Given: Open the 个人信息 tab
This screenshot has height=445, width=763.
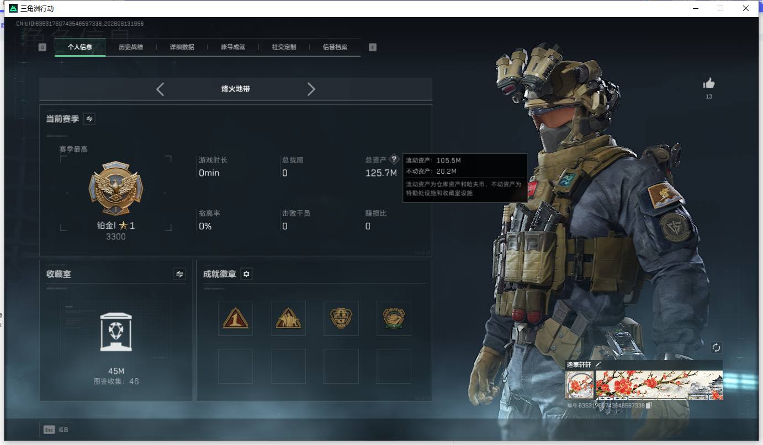Looking at the screenshot, I should (80, 47).
